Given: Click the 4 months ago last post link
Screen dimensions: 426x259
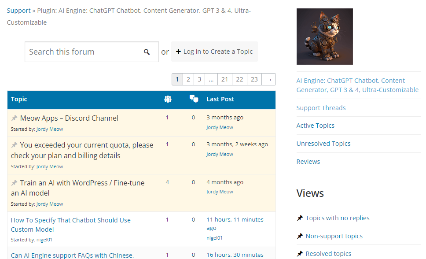Looking at the screenshot, I should coord(225,182).
